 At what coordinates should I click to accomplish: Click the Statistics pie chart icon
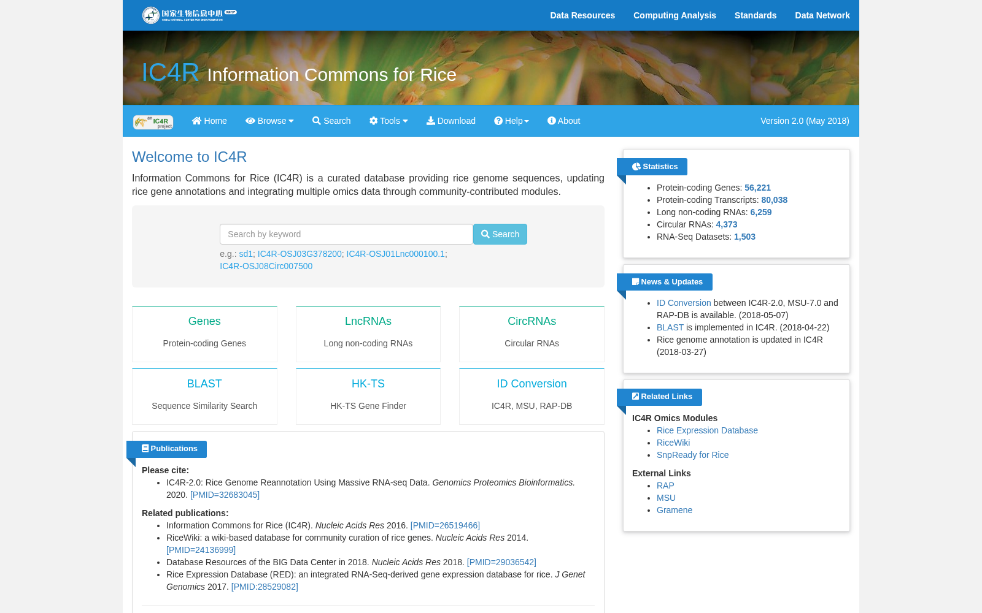tap(636, 167)
